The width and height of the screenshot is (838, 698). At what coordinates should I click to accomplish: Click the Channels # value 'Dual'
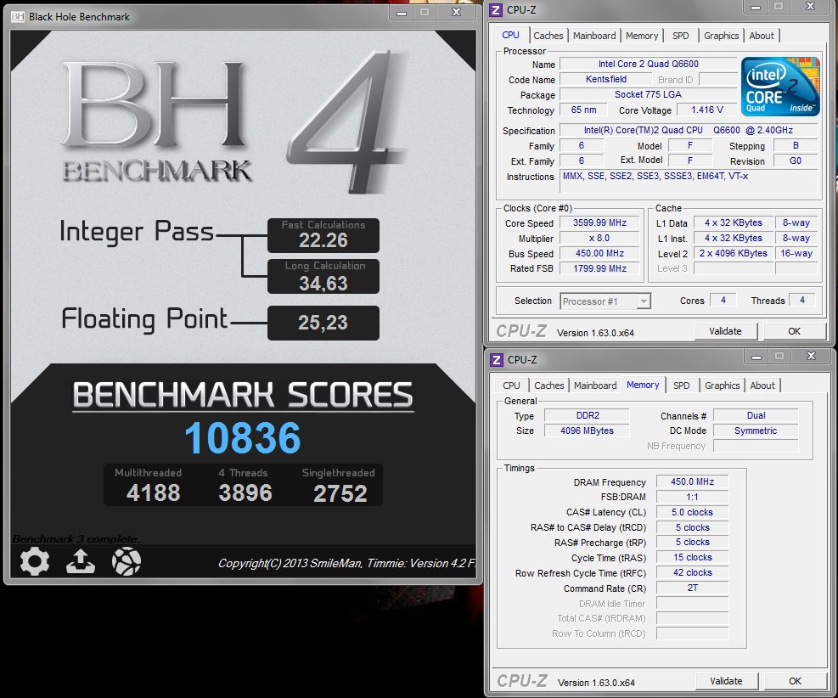[x=756, y=415]
